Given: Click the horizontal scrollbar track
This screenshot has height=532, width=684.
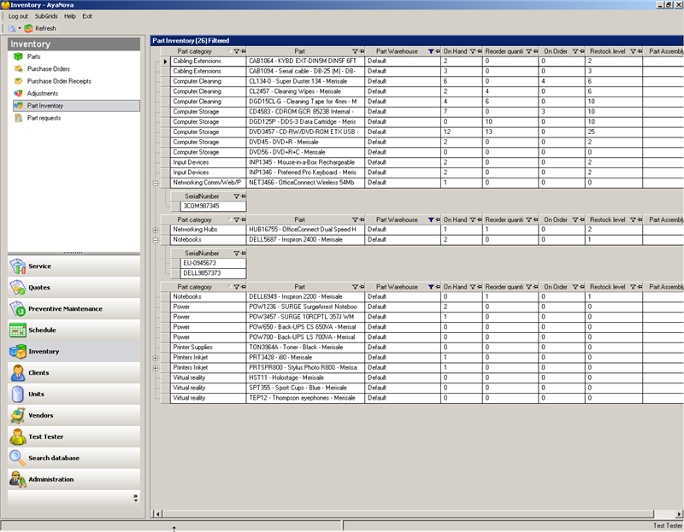Looking at the screenshot, I should click(408, 514).
